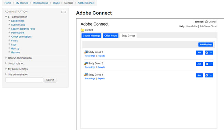The height and width of the screenshot is (130, 224).
Task: Click the administration search text field
Action: pos(24,80)
